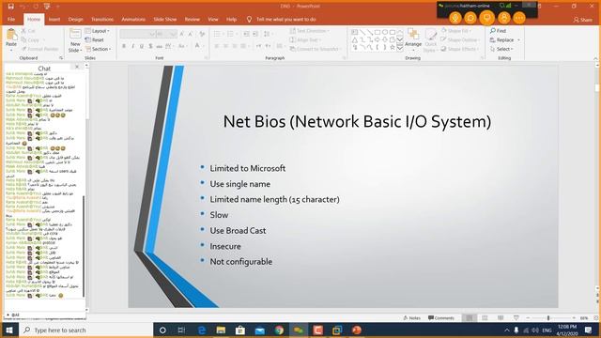Toggle Italic formatting
Viewport: 601px width, 338px height.
(132, 46)
